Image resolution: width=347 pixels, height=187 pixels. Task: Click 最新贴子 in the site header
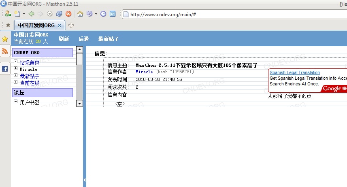coord(109,39)
